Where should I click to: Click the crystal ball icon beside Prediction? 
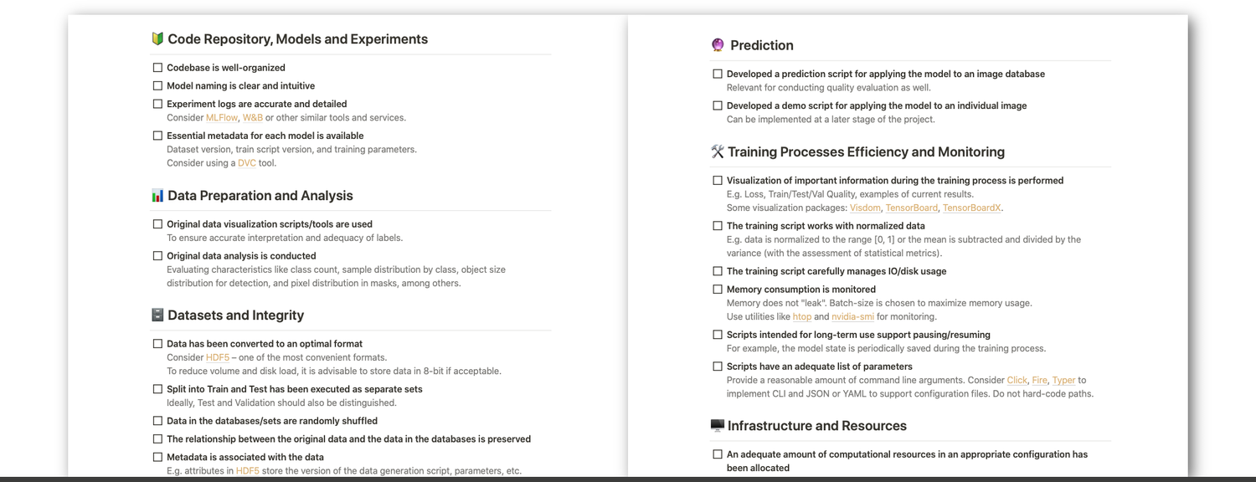coord(718,45)
